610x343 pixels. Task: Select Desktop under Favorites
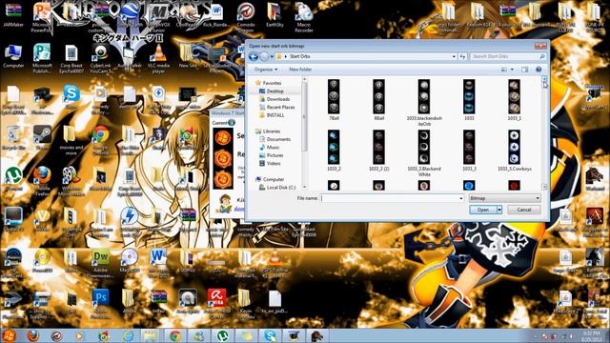pyautogui.click(x=274, y=91)
